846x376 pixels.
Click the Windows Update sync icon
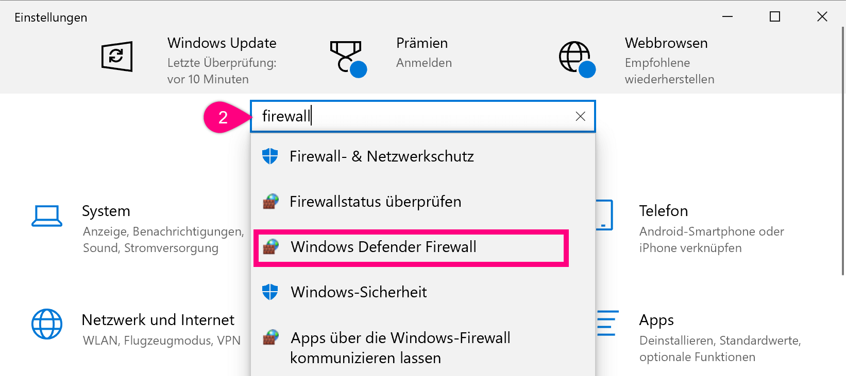point(117,56)
